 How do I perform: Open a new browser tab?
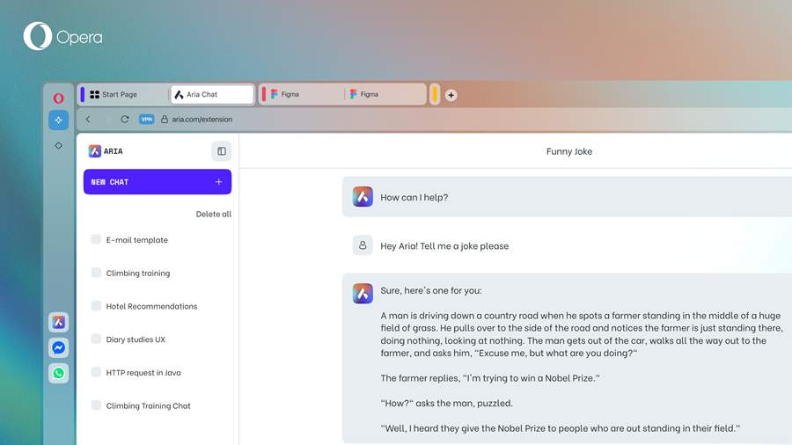click(x=451, y=95)
